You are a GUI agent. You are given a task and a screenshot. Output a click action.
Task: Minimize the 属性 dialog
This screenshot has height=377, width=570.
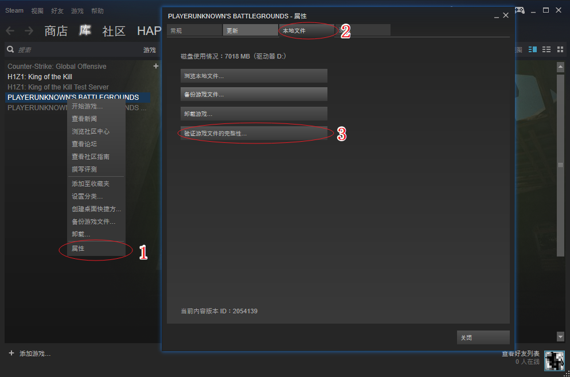click(x=496, y=16)
